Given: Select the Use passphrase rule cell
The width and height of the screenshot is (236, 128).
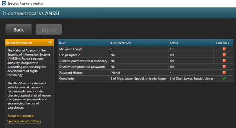Looking at the screenshot, I should pos(83,55).
